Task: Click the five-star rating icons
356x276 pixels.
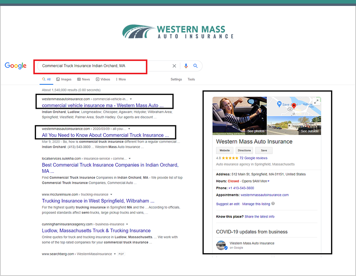Action: click(230, 158)
